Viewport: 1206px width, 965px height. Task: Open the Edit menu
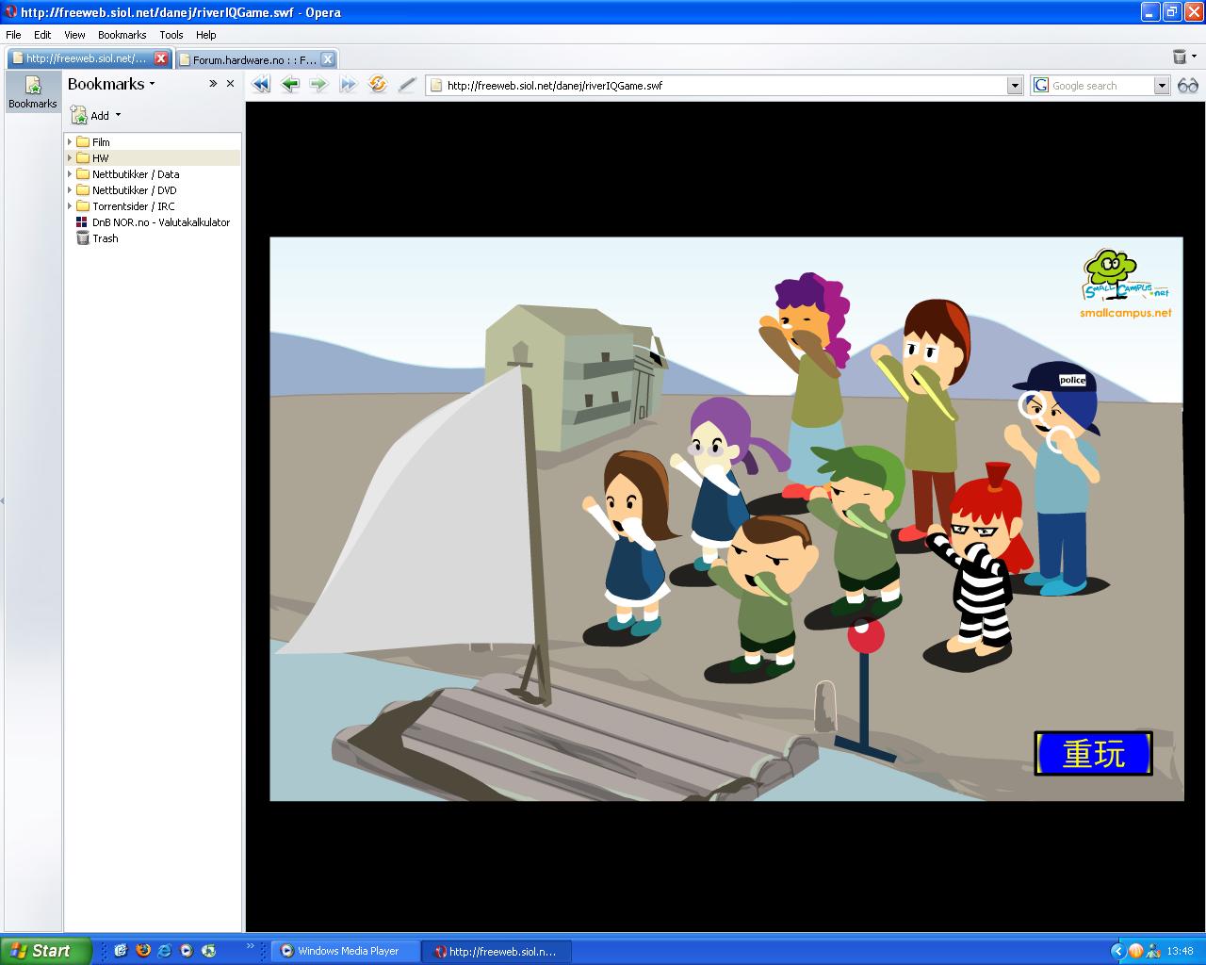[x=42, y=35]
